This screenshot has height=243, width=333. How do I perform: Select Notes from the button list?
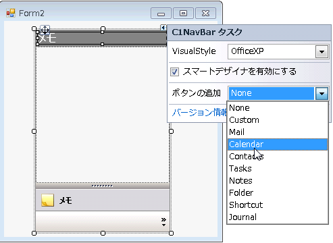[278, 181]
